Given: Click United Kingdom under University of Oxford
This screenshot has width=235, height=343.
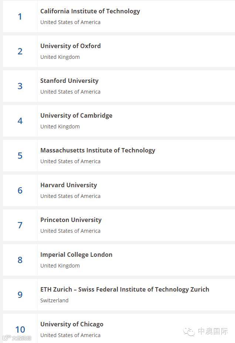Looking at the screenshot, I should pos(60,57).
